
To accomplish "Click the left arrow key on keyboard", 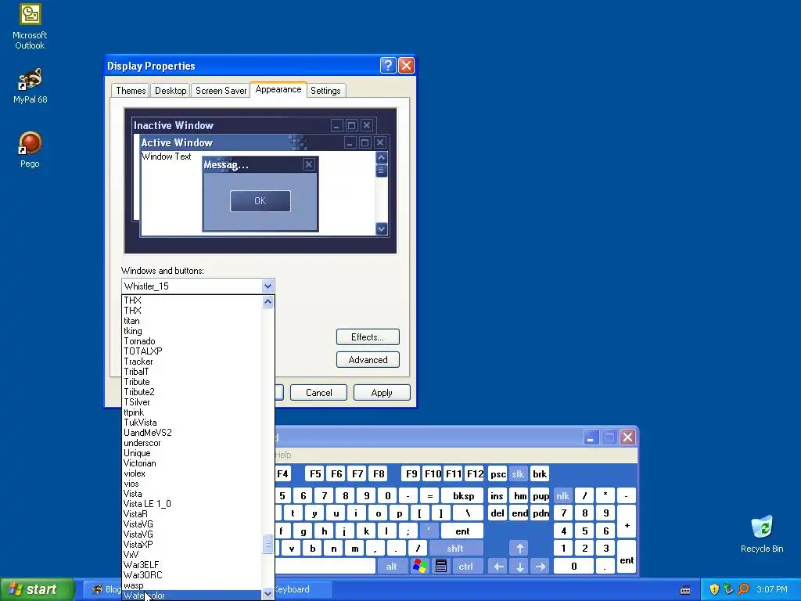I will [x=498, y=567].
